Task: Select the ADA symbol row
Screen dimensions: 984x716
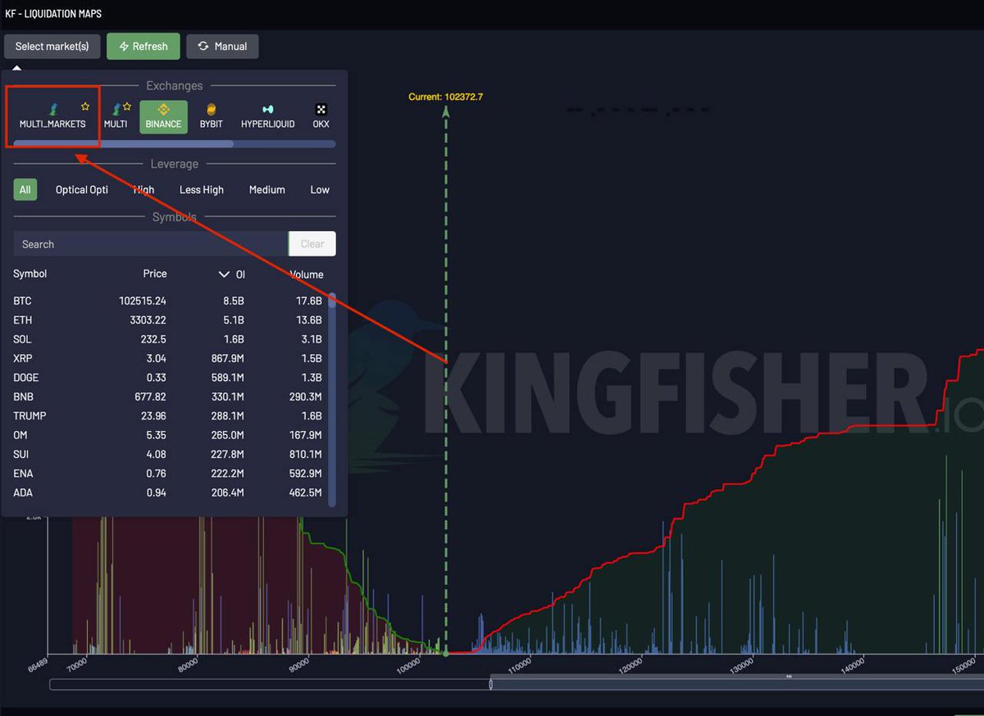Action: coord(169,492)
